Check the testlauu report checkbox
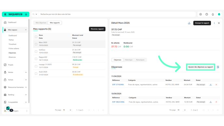The width and height of the screenshot is (224, 126). click(36, 51)
